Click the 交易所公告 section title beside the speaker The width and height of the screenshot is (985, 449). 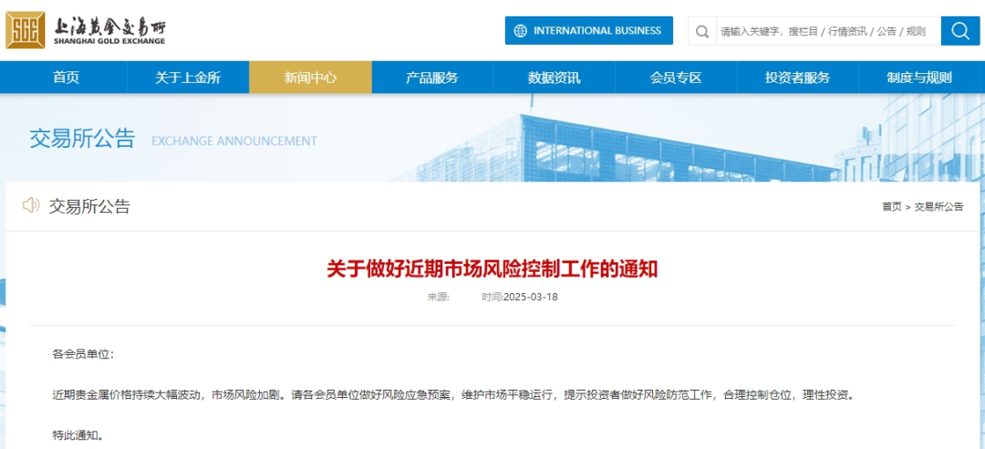pos(89,206)
